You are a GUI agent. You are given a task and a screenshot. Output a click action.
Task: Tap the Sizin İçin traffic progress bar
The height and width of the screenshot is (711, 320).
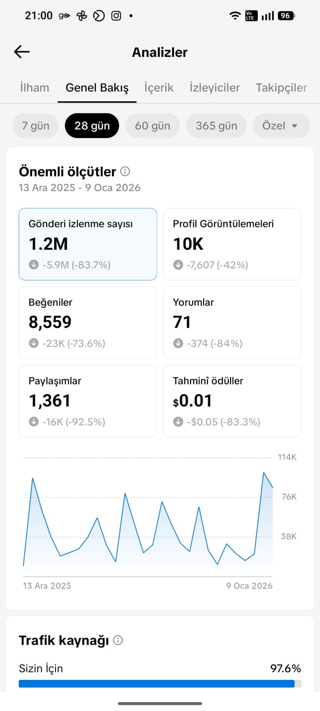160,683
